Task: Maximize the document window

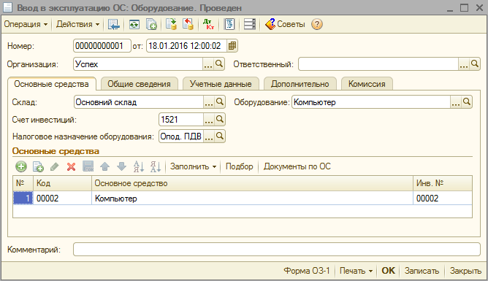Action: pos(464,8)
